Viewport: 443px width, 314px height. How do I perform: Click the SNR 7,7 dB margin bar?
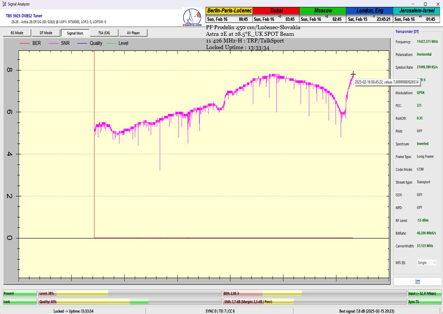click(314, 301)
